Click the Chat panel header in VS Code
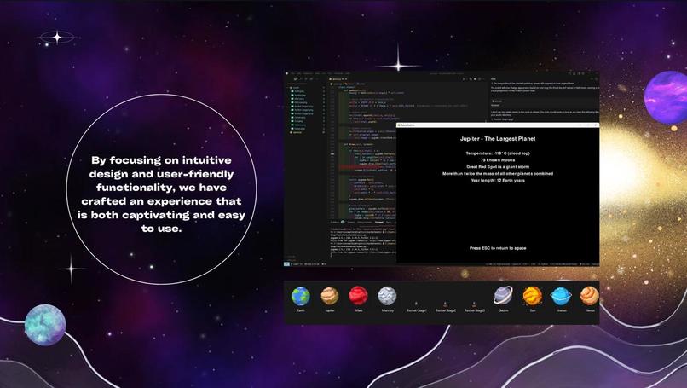The image size is (687, 388). (x=494, y=79)
